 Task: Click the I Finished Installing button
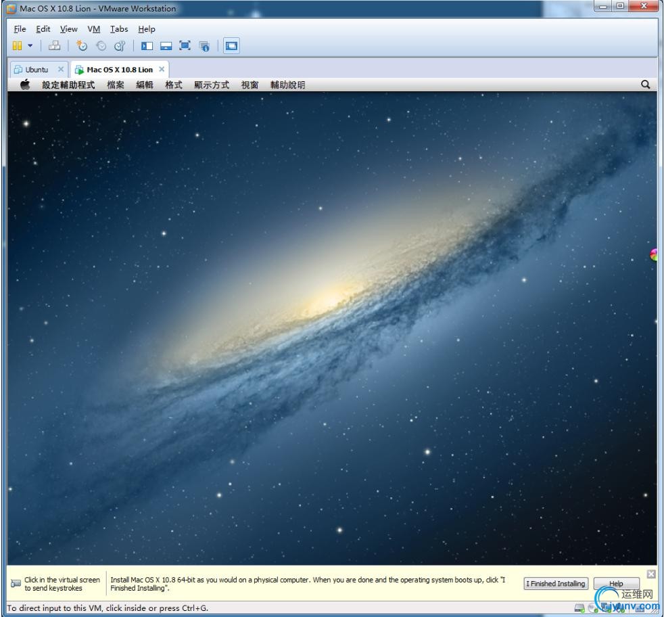tap(556, 584)
